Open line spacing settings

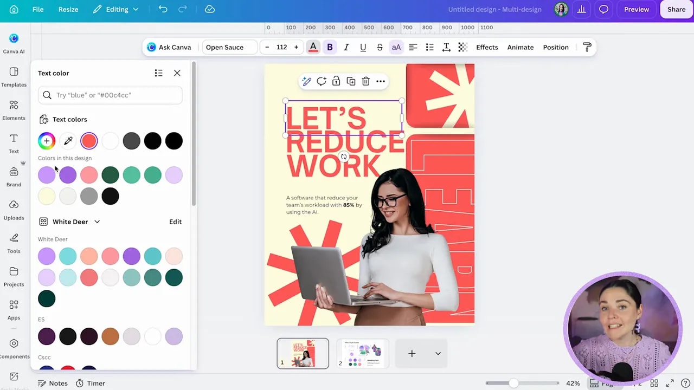point(446,47)
